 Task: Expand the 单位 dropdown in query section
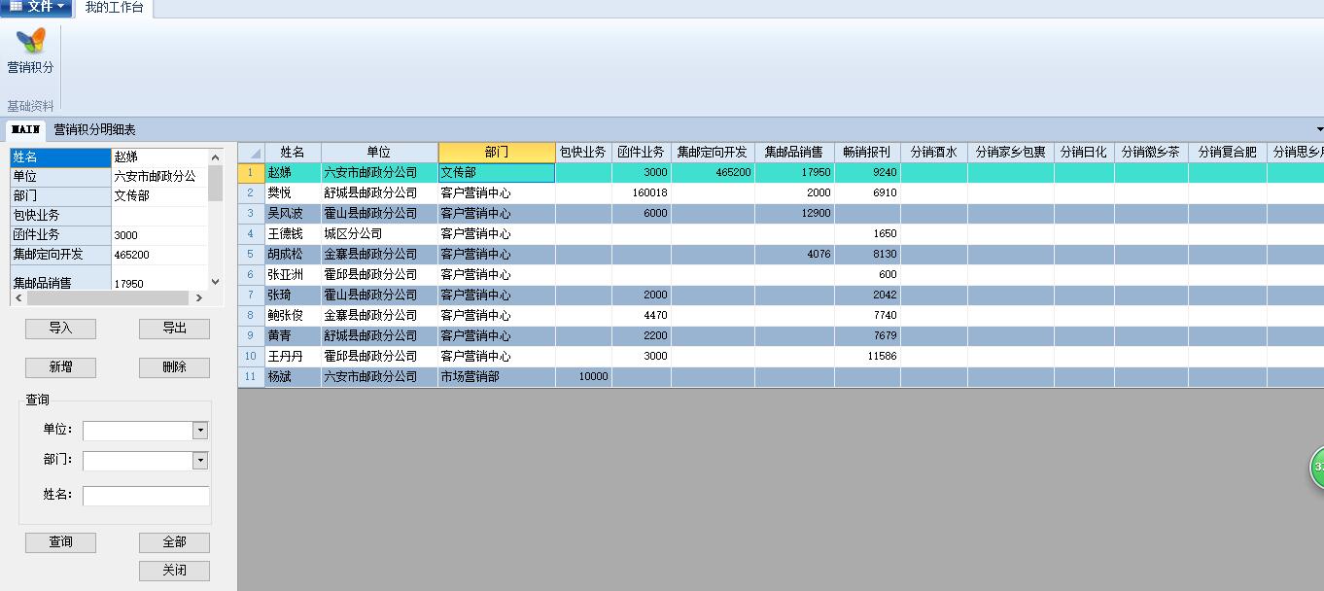tap(200, 431)
